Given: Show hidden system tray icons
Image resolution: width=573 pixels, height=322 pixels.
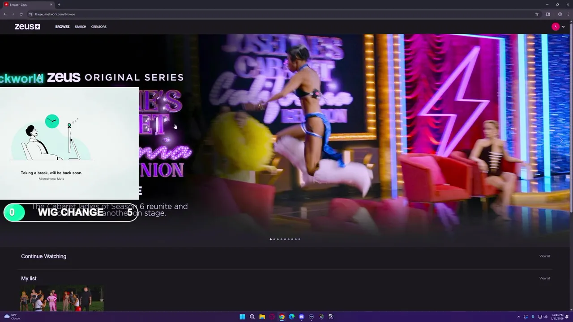Looking at the screenshot, I should [x=519, y=317].
